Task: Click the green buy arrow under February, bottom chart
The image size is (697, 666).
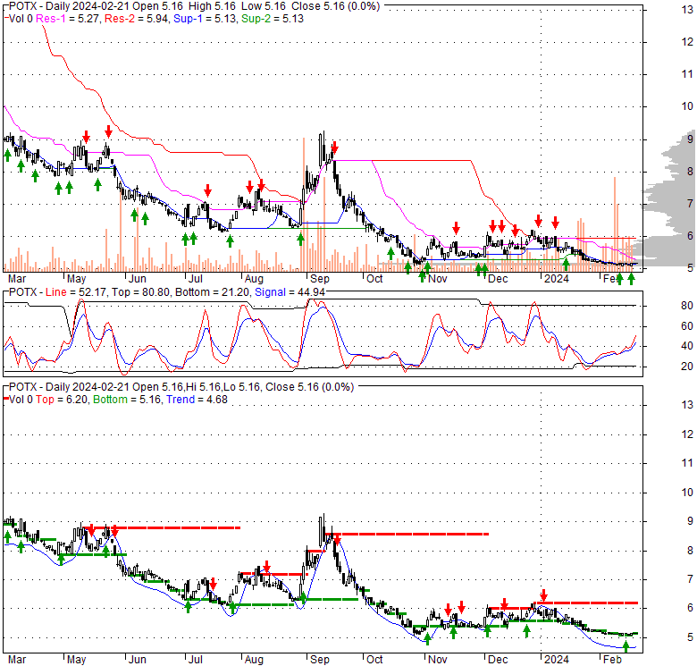Action: [x=626, y=646]
